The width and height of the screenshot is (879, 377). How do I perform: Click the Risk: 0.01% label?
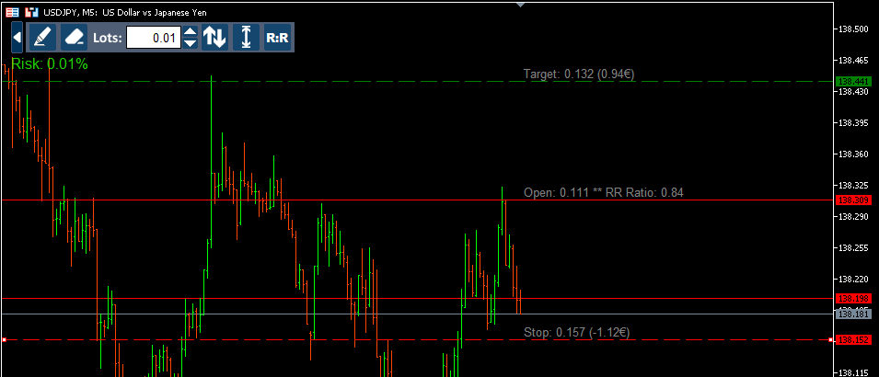(50, 63)
